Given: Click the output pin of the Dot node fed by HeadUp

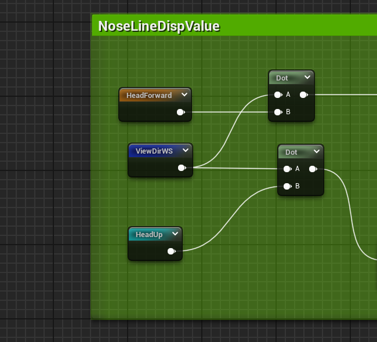Looking at the screenshot, I should click(x=313, y=169).
